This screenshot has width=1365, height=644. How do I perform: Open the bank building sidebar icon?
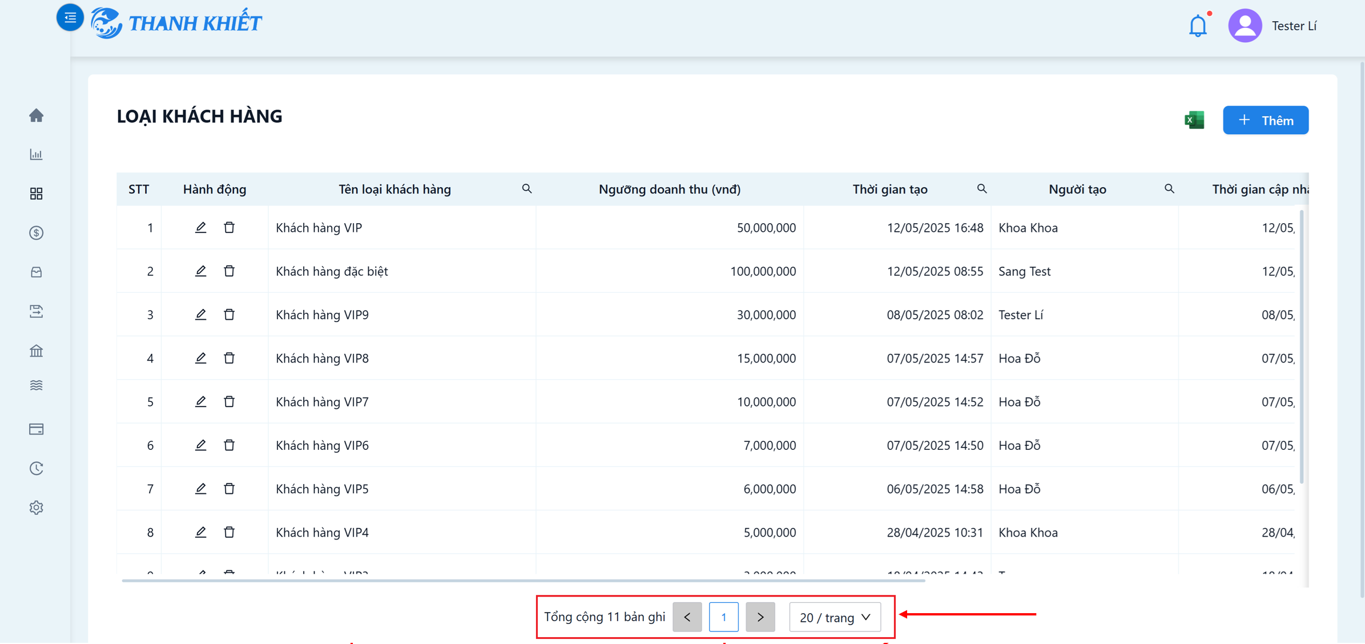(37, 351)
